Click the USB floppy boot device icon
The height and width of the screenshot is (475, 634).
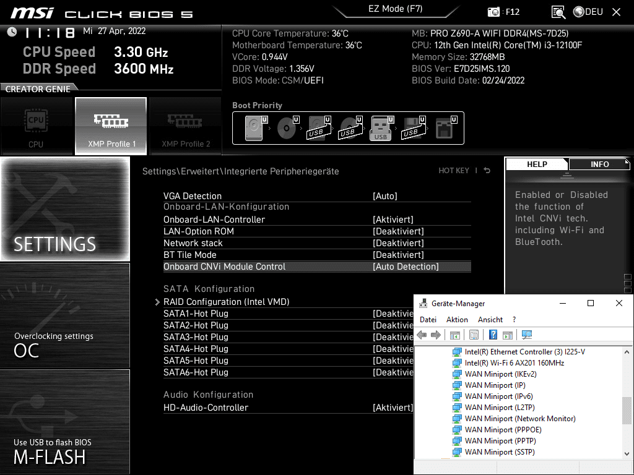coord(413,127)
